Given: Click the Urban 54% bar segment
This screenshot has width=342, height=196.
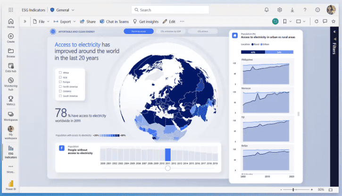Looking at the screenshot, I should [279, 52].
